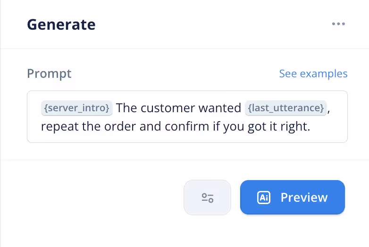Select the {server_intro} variable chip
Screen dimensions: 369x247
click(x=77, y=108)
